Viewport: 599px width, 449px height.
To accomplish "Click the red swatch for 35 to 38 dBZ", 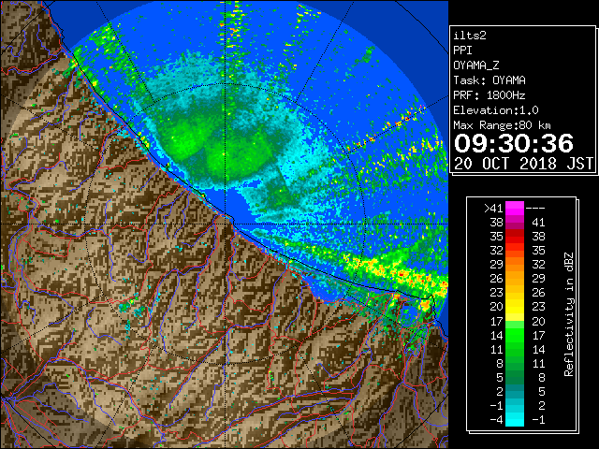I will click(515, 237).
